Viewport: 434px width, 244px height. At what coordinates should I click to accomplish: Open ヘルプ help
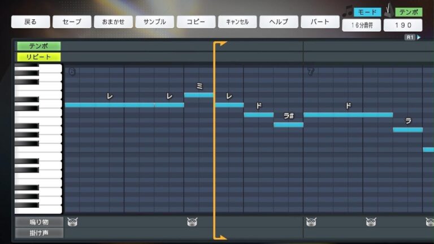coord(278,22)
